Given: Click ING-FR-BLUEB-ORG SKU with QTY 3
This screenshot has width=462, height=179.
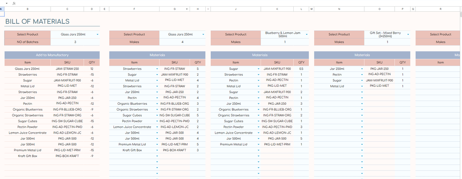Looking at the screenshot, I should [x=175, y=104].
